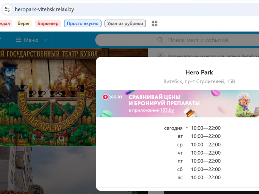Click the 103.BY logo in the banner
Image resolution: width=259 pixels, height=194 pixels.
(113, 97)
